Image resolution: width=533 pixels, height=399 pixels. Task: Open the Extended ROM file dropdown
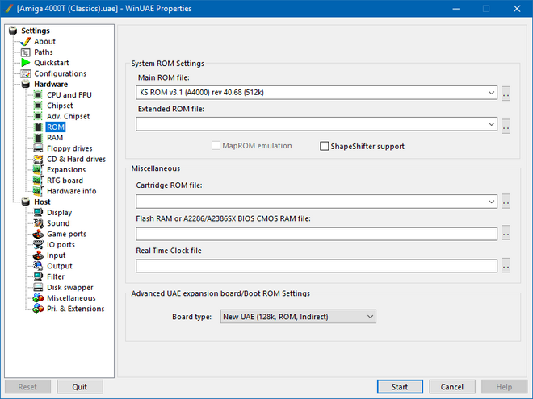(492, 124)
